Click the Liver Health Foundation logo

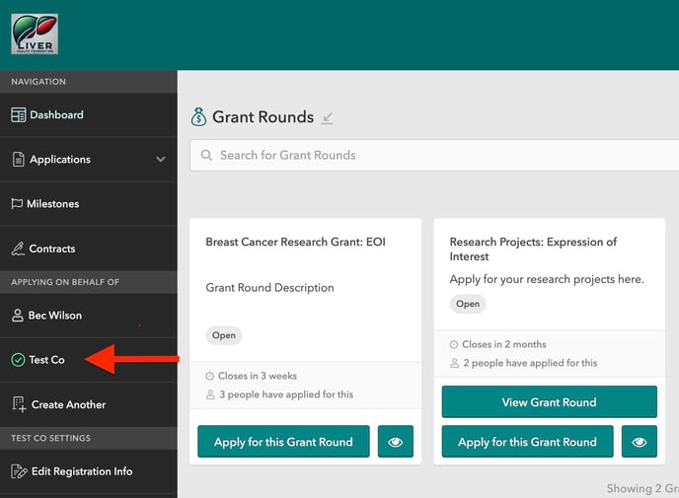[35, 35]
